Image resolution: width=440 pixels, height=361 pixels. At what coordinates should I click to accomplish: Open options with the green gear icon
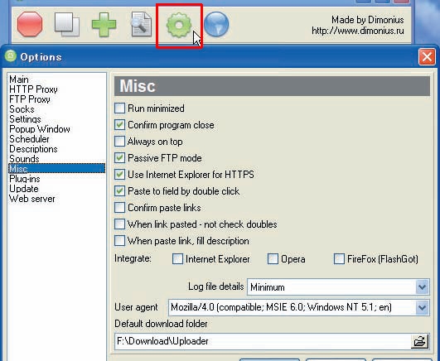[x=179, y=25]
